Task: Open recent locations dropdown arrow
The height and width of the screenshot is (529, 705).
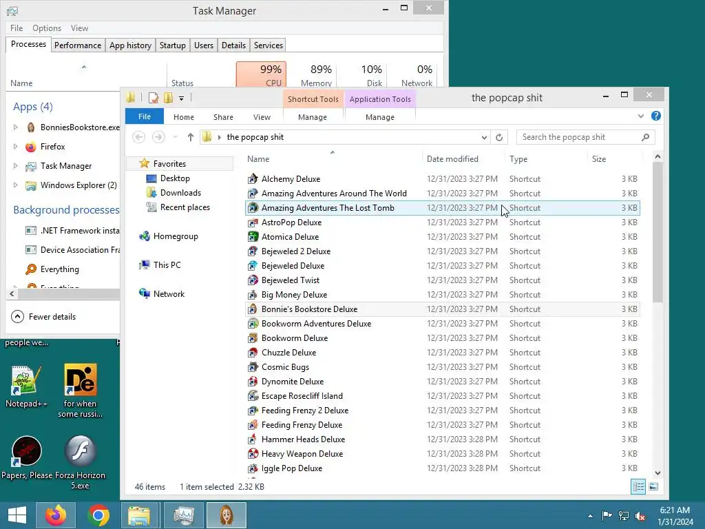Action: pyautogui.click(x=176, y=137)
